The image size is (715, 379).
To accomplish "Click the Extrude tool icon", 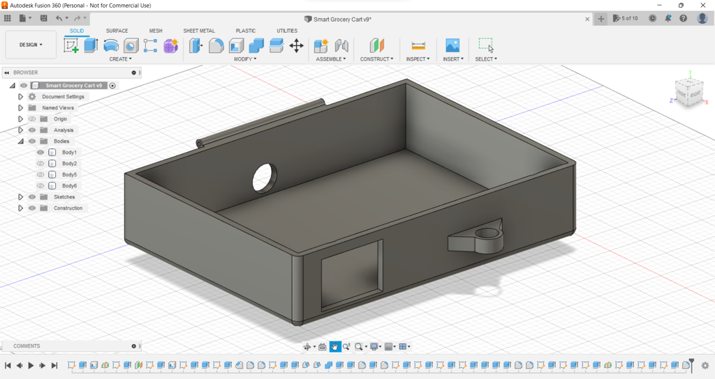I will coord(91,46).
